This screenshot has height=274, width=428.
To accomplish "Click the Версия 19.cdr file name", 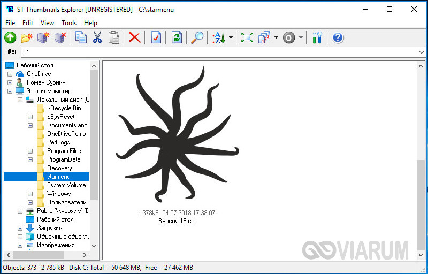I will pyautogui.click(x=177, y=221).
